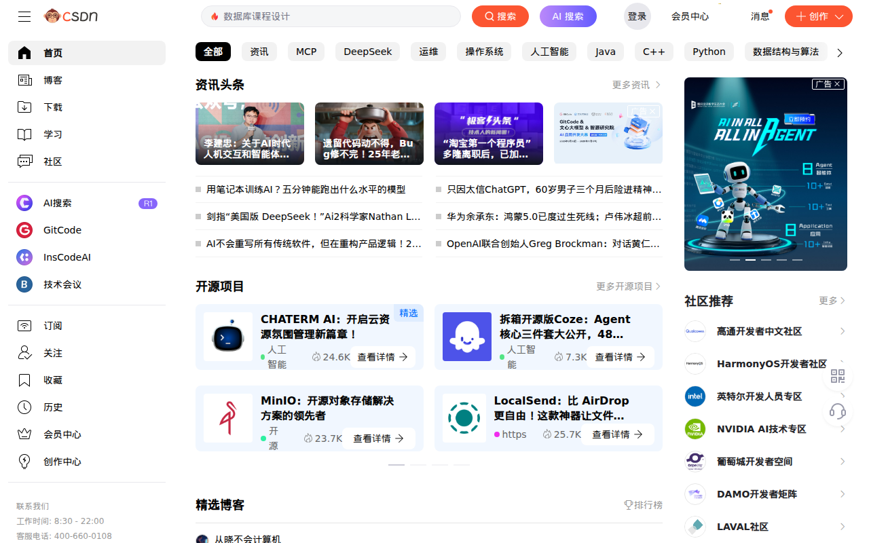This screenshot has height=543, width=869.
Task: Open GitCode icon in sidebar
Action: [24, 230]
